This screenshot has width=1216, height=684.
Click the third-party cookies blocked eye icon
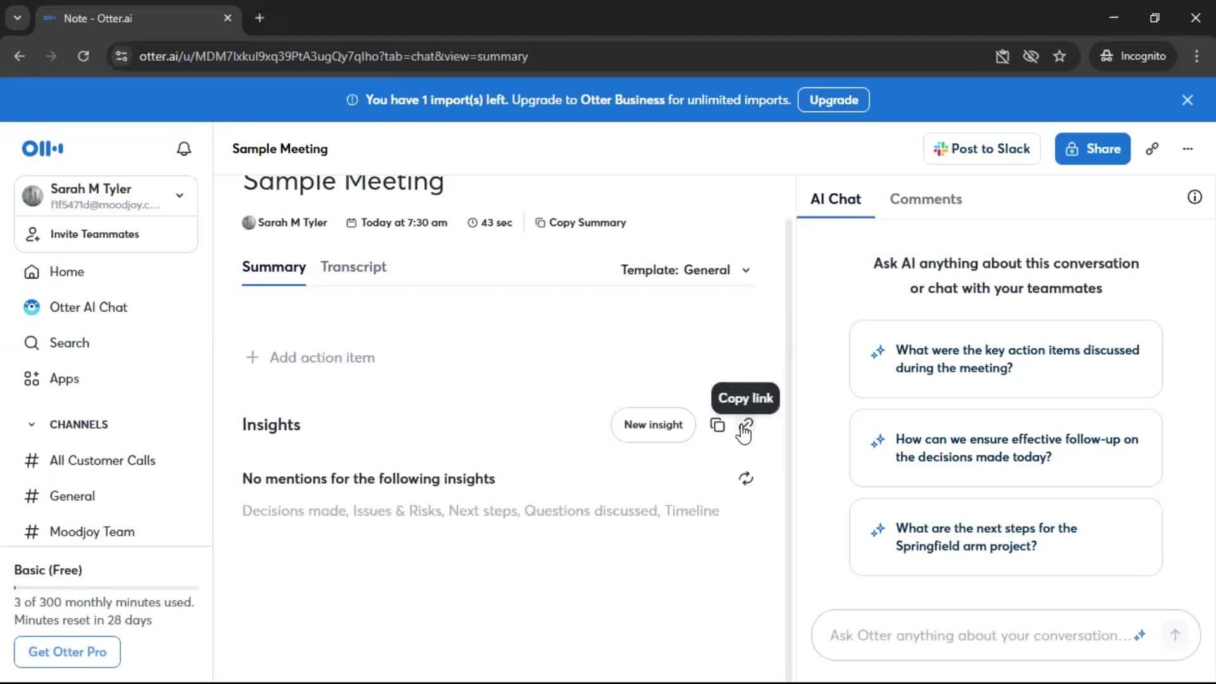pos(1030,56)
